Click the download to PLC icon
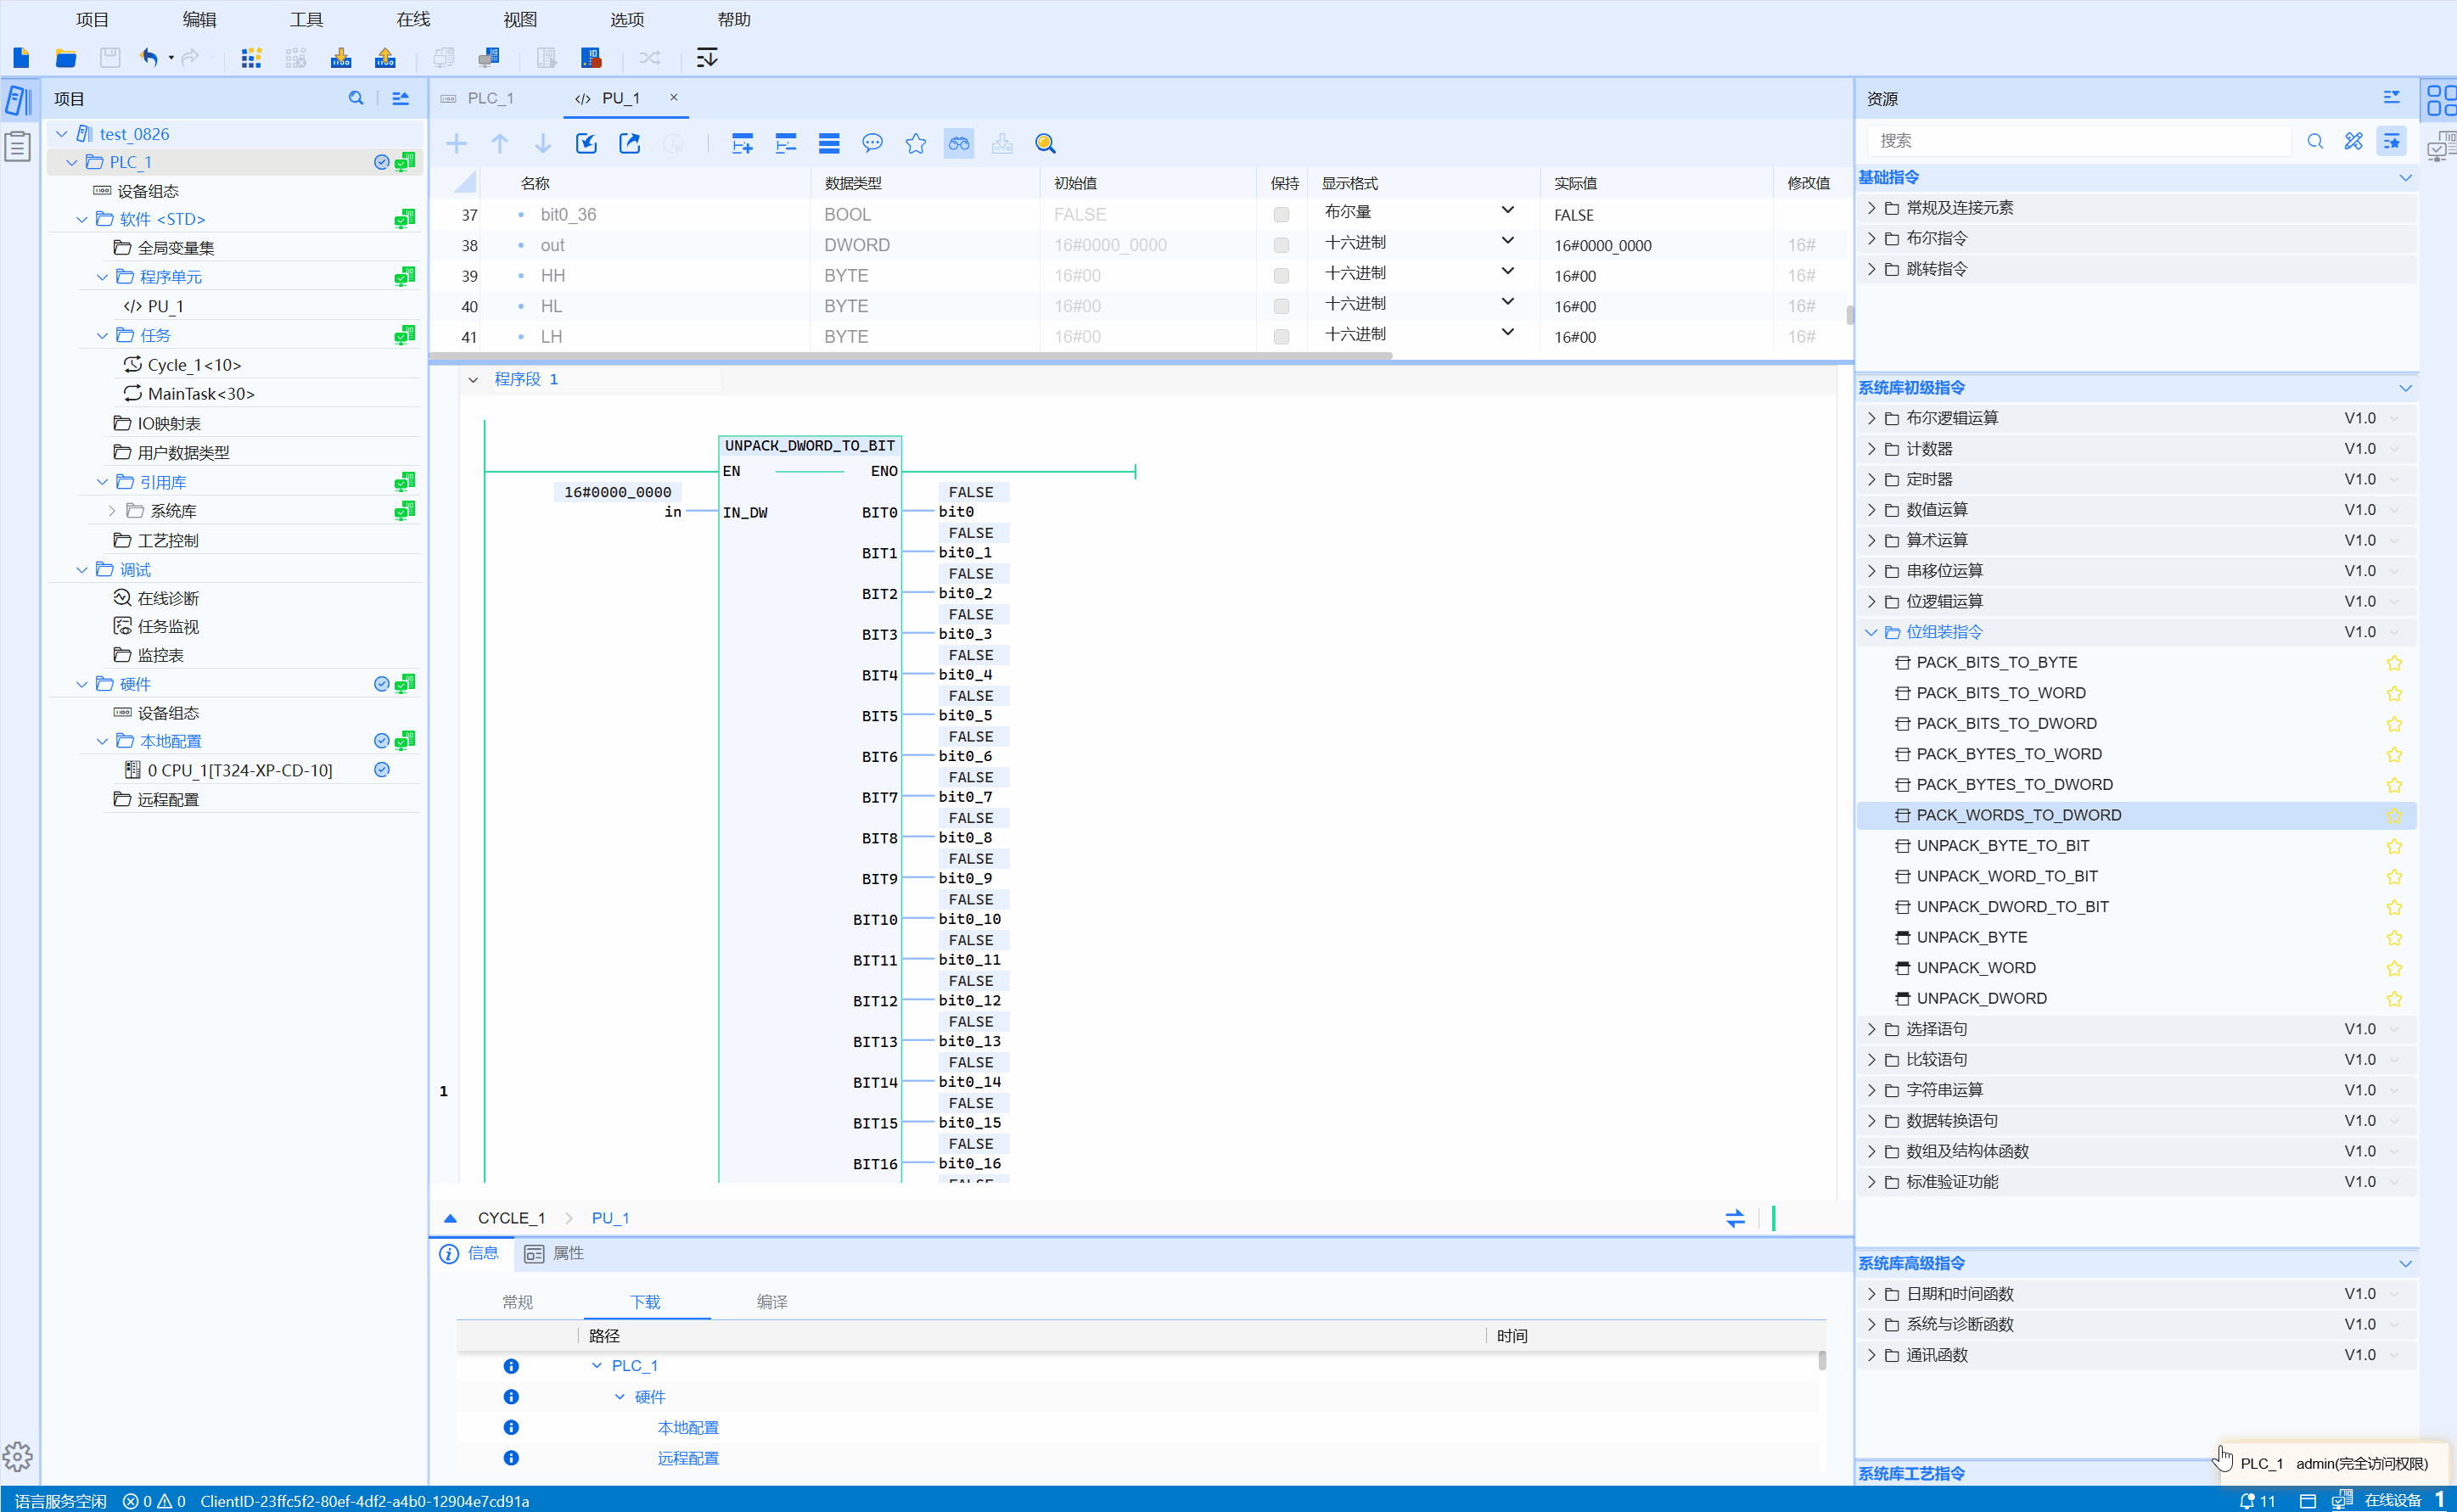Screen dimensions: 2457x1512 click(341, 58)
